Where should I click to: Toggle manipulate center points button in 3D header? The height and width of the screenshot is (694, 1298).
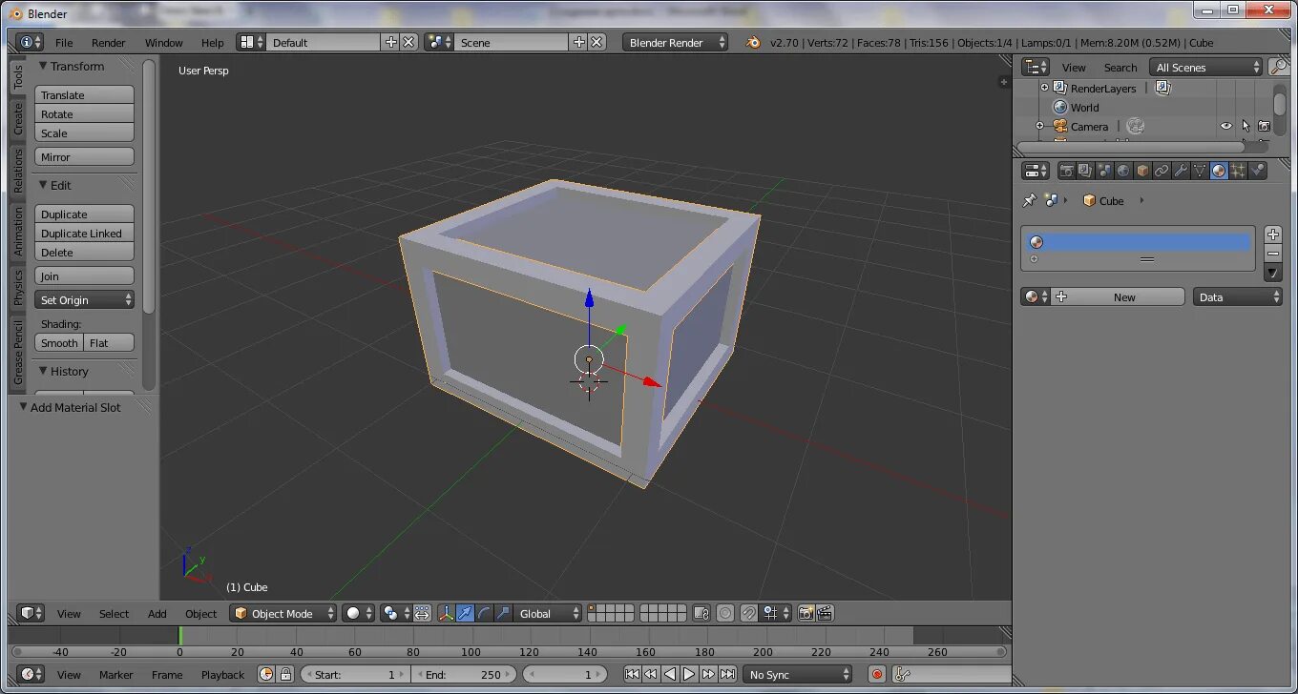pos(422,613)
